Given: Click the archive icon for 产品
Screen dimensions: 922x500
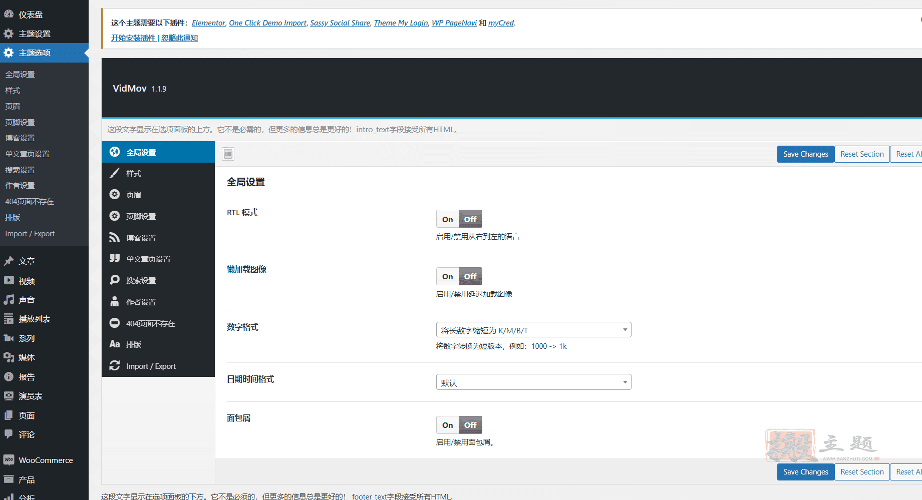Looking at the screenshot, I should (x=9, y=479).
